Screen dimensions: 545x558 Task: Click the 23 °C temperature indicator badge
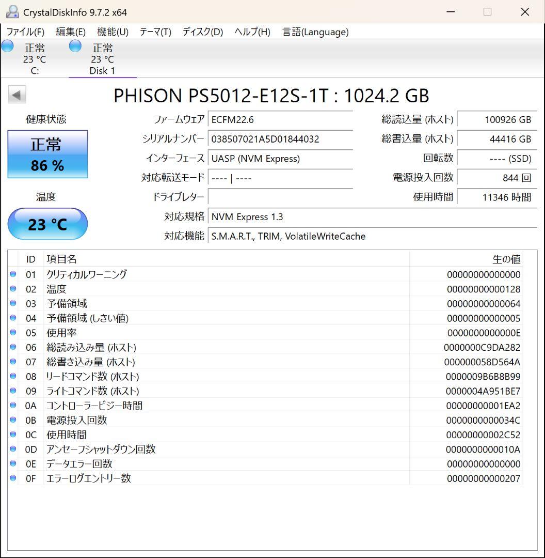pos(47,224)
